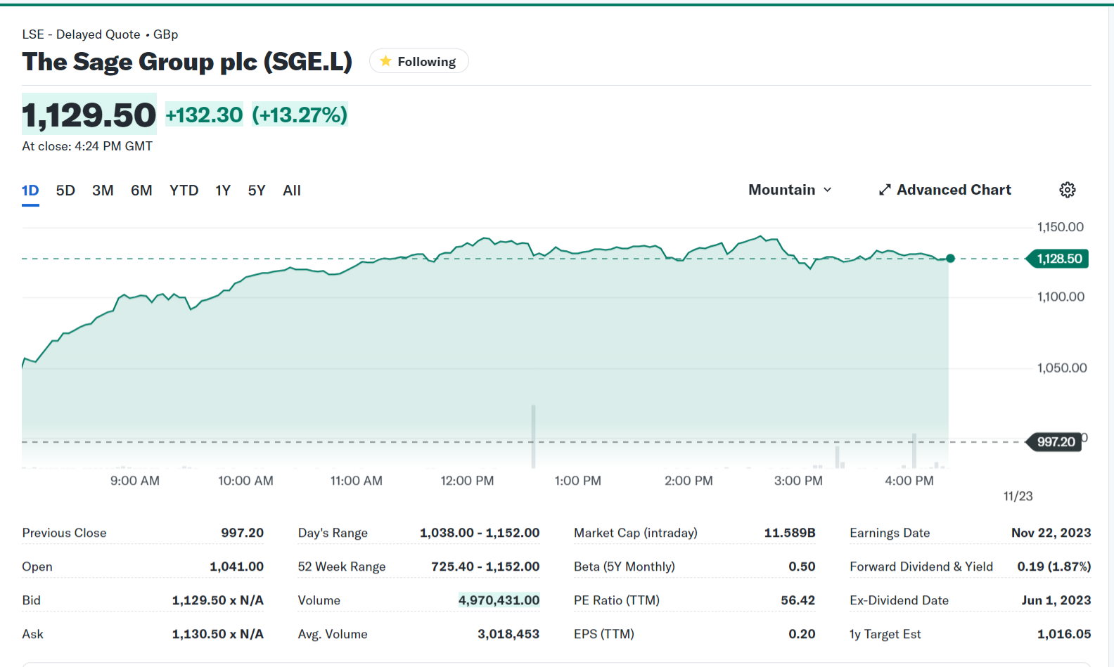Click the company title The Sage Group plc

187,62
